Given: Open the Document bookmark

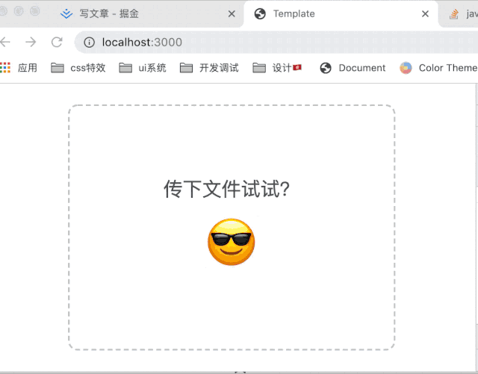Looking at the screenshot, I should tap(353, 68).
